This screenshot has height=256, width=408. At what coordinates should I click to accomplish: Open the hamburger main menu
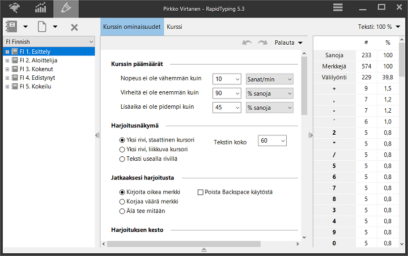pyautogui.click(x=338, y=7)
